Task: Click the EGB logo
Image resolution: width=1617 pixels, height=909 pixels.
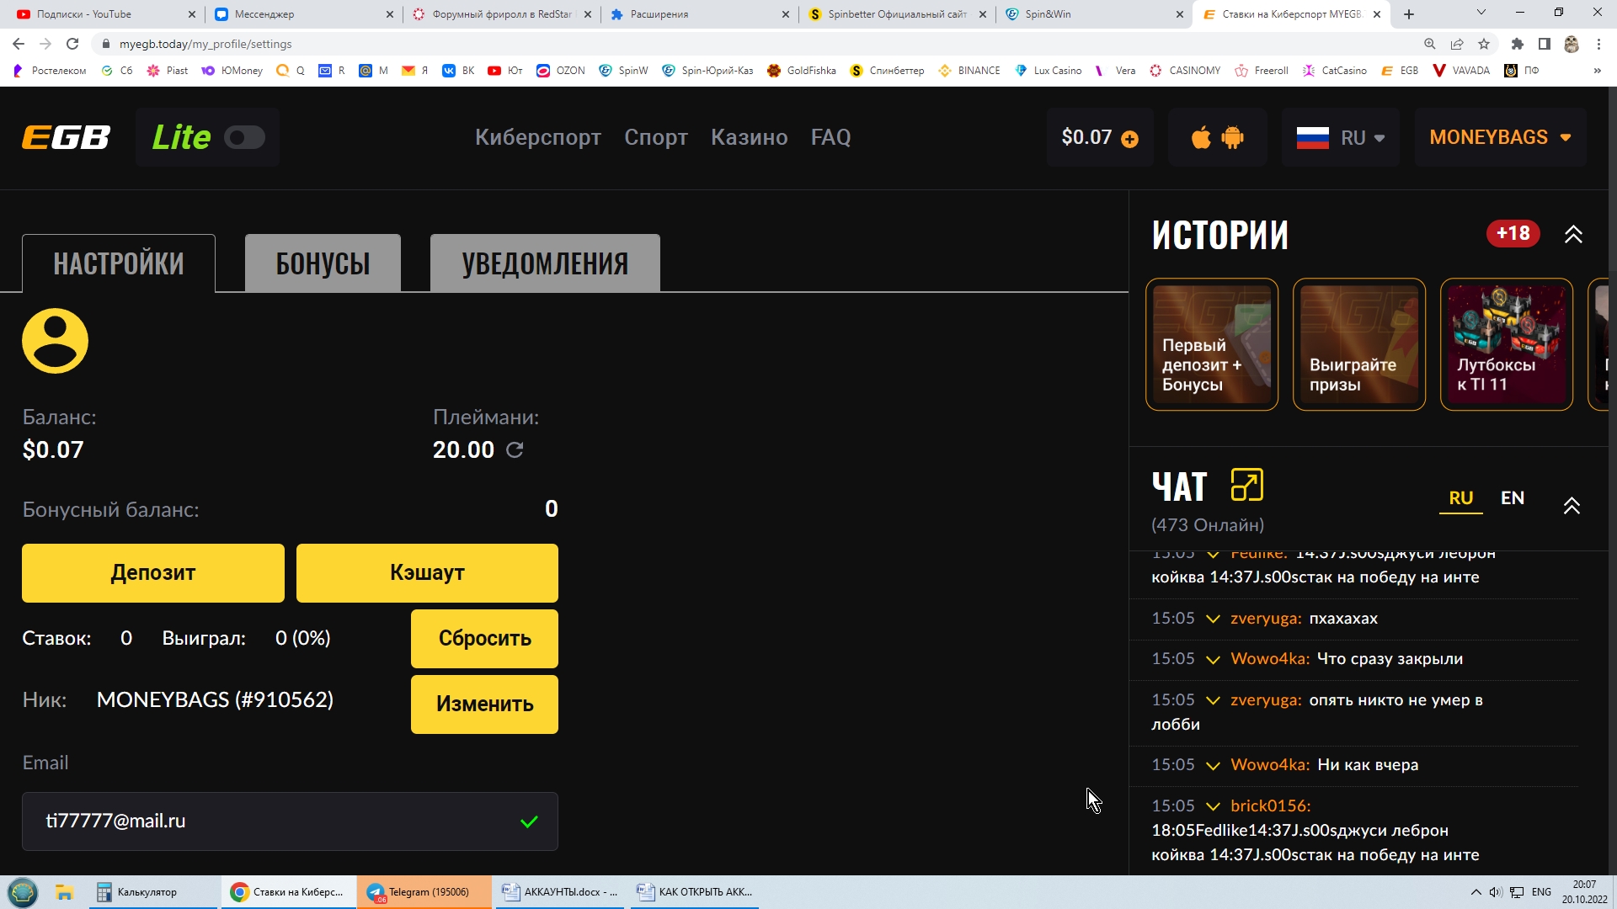Action: pos(66,137)
